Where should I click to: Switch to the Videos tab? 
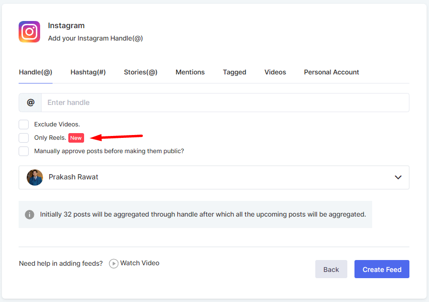click(x=275, y=73)
